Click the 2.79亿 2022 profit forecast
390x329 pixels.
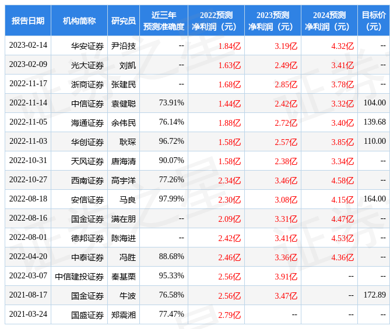tap(229, 315)
